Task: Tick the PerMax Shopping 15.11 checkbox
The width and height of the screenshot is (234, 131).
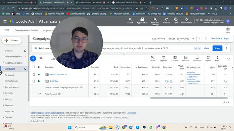Action: tap(34, 74)
